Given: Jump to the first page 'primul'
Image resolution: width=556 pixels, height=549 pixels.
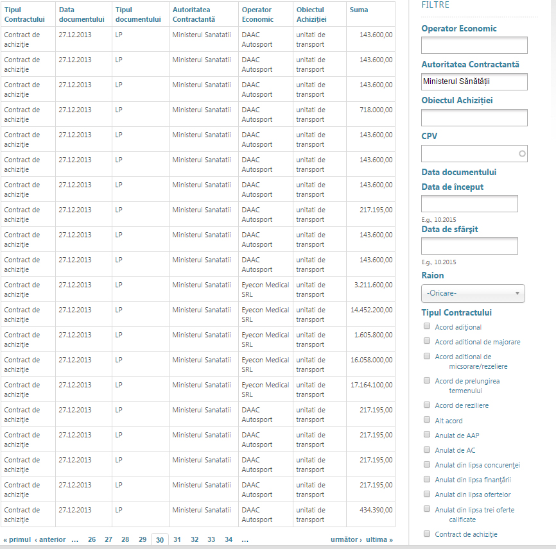Looking at the screenshot, I should (17, 540).
